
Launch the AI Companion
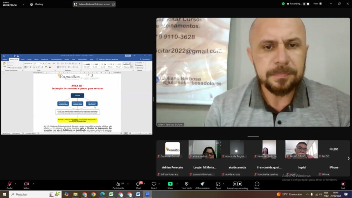(x=202, y=185)
